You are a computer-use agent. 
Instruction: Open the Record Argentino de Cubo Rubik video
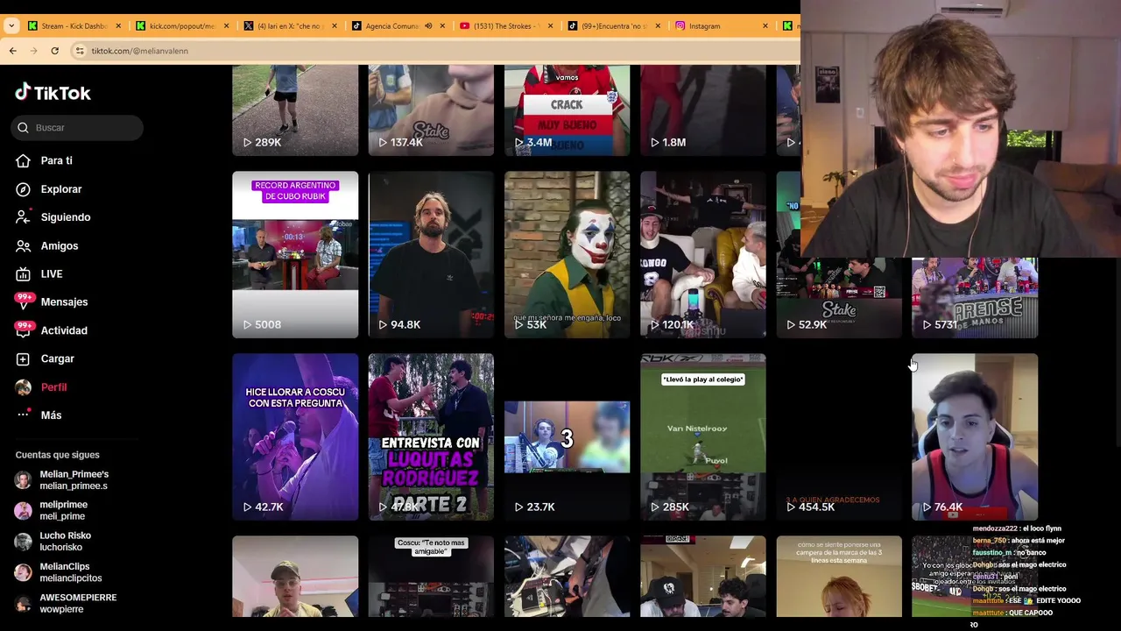pos(295,254)
